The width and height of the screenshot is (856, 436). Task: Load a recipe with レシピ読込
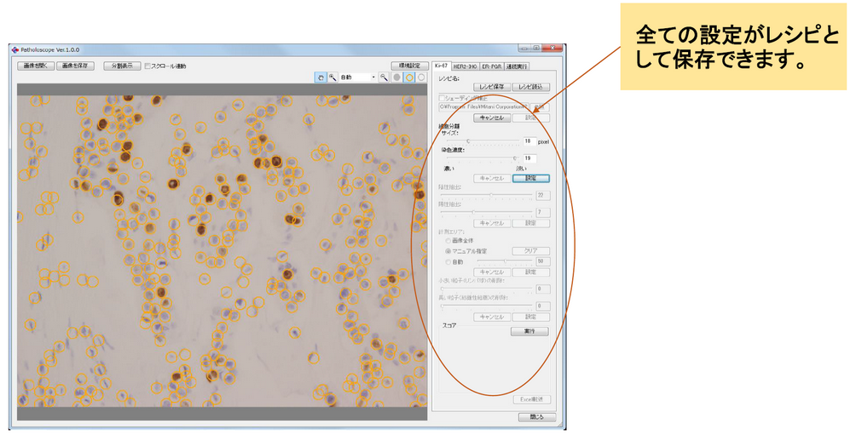[531, 87]
